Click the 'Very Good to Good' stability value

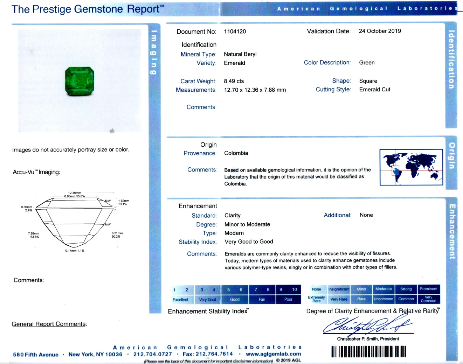pyautogui.click(x=249, y=242)
